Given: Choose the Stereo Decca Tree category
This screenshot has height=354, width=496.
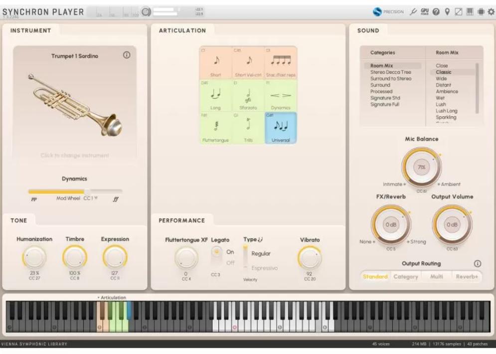Looking at the screenshot, I should point(391,72).
